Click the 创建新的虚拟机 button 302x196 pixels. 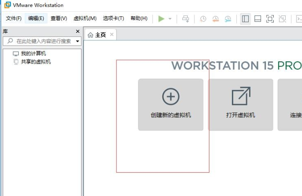tap(171, 105)
